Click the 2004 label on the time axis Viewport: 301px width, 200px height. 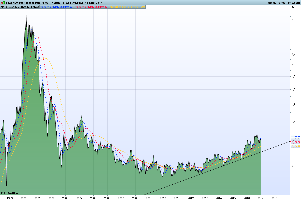[79, 198]
